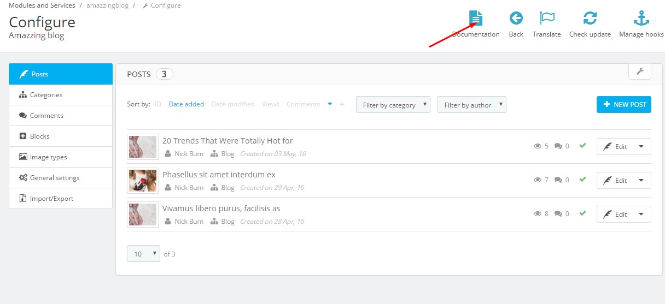Sort posts by Comments count

[x=303, y=104]
